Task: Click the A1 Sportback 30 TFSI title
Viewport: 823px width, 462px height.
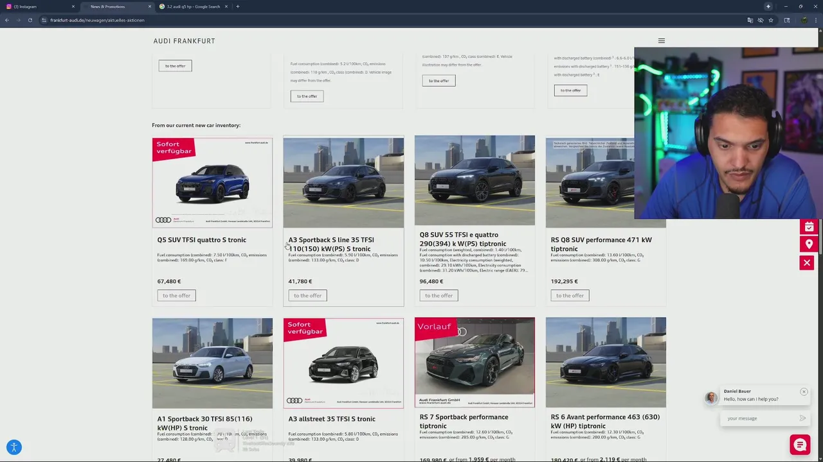Action: click(205, 424)
